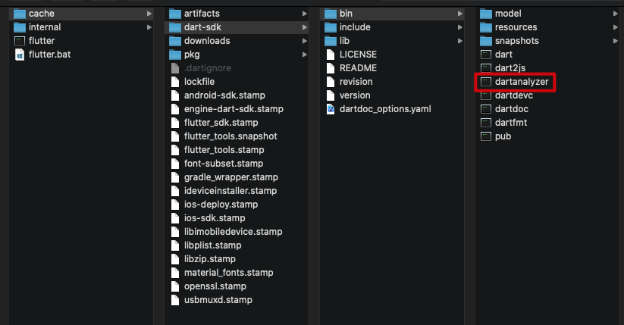Click the dart2js executable icon
The width and height of the screenshot is (624, 325).
[486, 68]
